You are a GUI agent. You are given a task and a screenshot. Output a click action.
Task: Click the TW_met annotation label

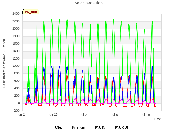coord(31,12)
